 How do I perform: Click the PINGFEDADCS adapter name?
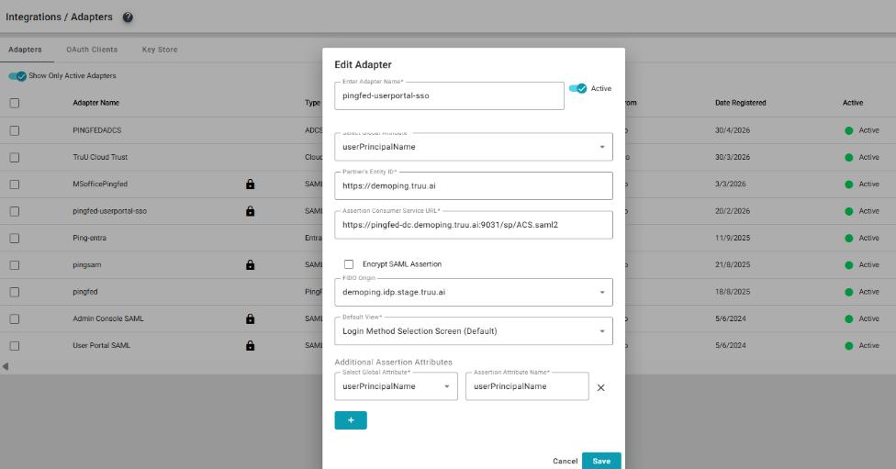[97, 130]
